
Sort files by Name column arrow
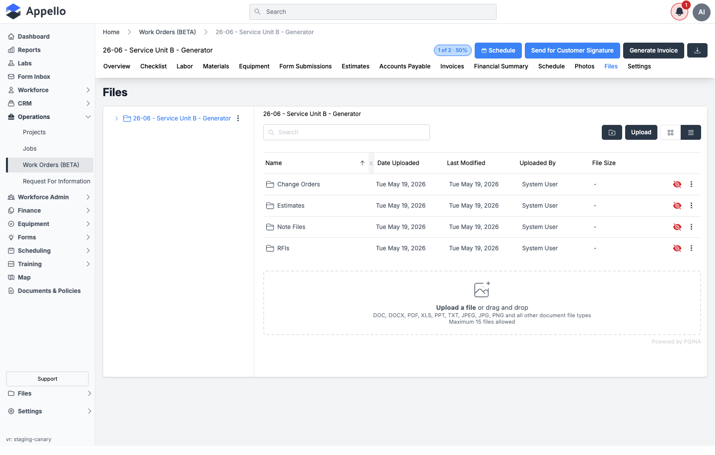(x=362, y=163)
